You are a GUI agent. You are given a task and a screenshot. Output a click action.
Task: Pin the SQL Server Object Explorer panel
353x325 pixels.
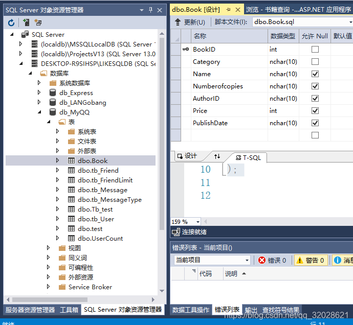[150, 10]
